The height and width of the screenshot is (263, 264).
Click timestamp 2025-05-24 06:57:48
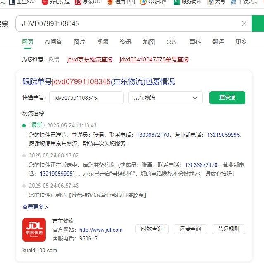click(x=54, y=186)
